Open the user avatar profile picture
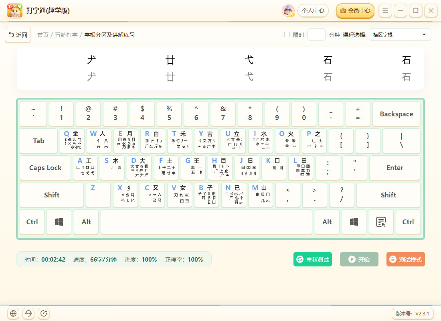Screen dimensions: 441x321 tap(288, 11)
